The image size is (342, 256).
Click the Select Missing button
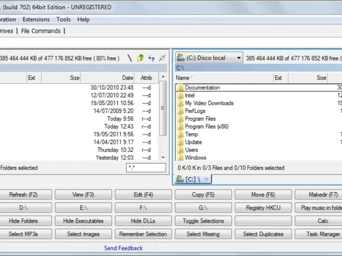203,234
